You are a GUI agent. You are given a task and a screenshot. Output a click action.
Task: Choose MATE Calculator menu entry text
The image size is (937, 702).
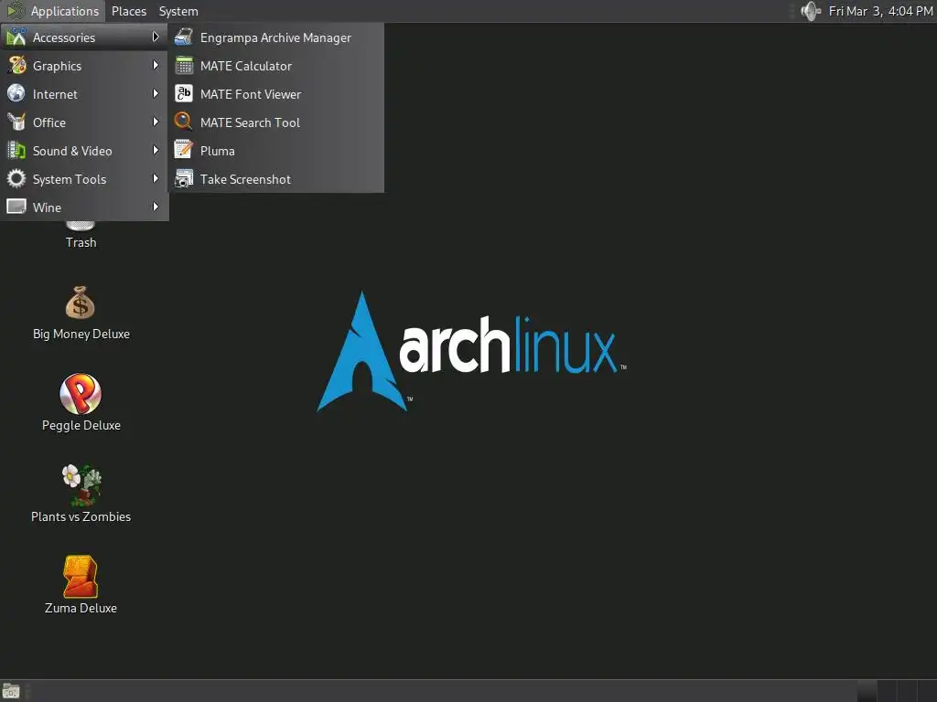[x=246, y=66]
